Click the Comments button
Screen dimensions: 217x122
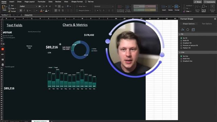[210, 2]
